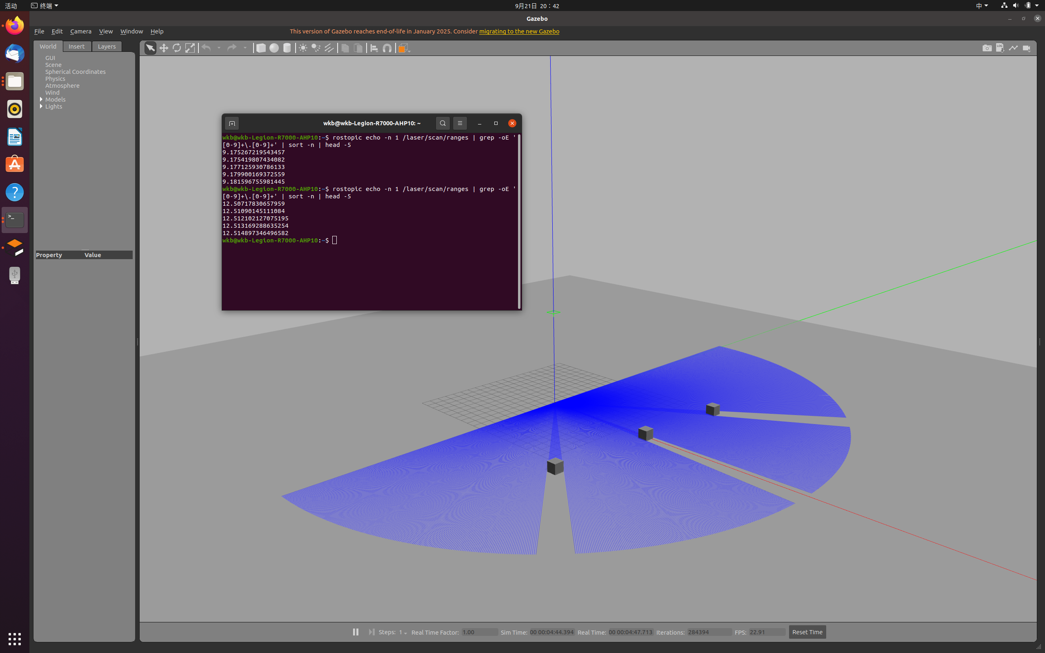
Task: Click the Steps value spinner
Action: 402,632
